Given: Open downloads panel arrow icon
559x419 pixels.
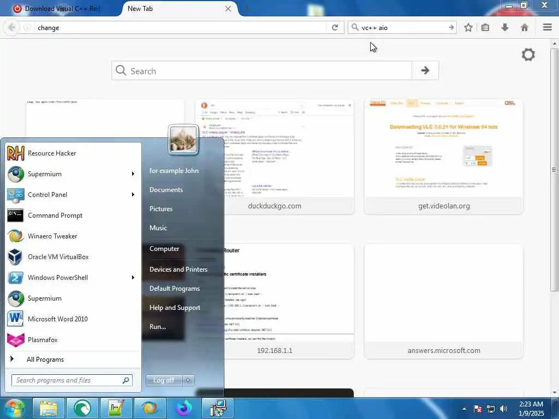Looking at the screenshot, I should [505, 27].
